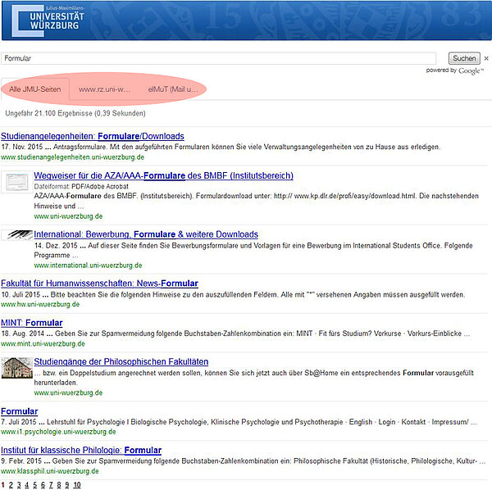Open Studienangelegenheiten: Formulare/Downloads link

93,136
